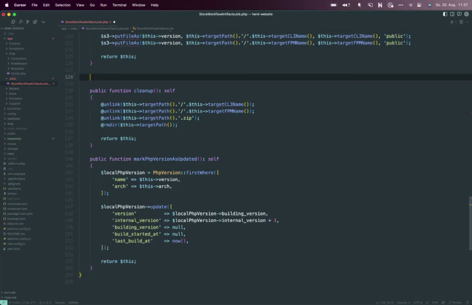
Task: Collapse the app folder
Action: click(x=9, y=38)
